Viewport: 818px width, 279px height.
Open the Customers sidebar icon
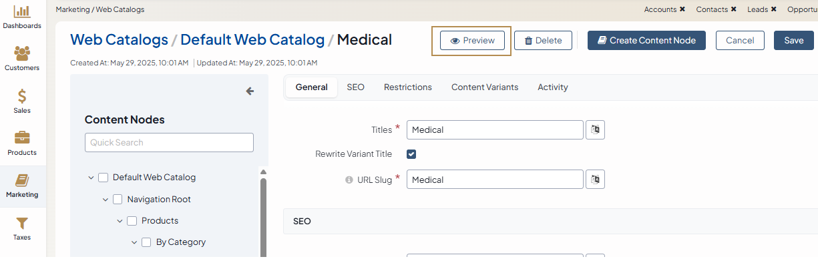(22, 53)
